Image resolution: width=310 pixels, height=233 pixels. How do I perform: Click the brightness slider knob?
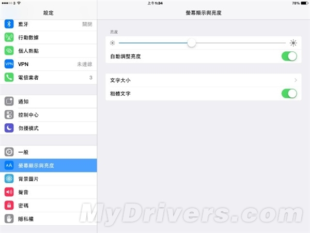pyautogui.click(x=192, y=43)
